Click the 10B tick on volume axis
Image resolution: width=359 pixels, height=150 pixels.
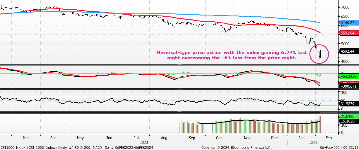(344, 125)
